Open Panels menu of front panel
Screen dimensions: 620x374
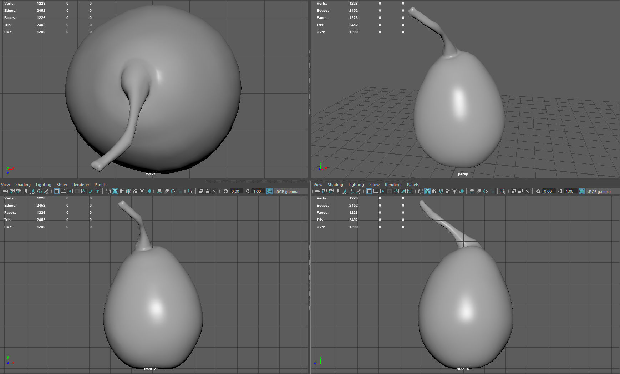(x=100, y=185)
